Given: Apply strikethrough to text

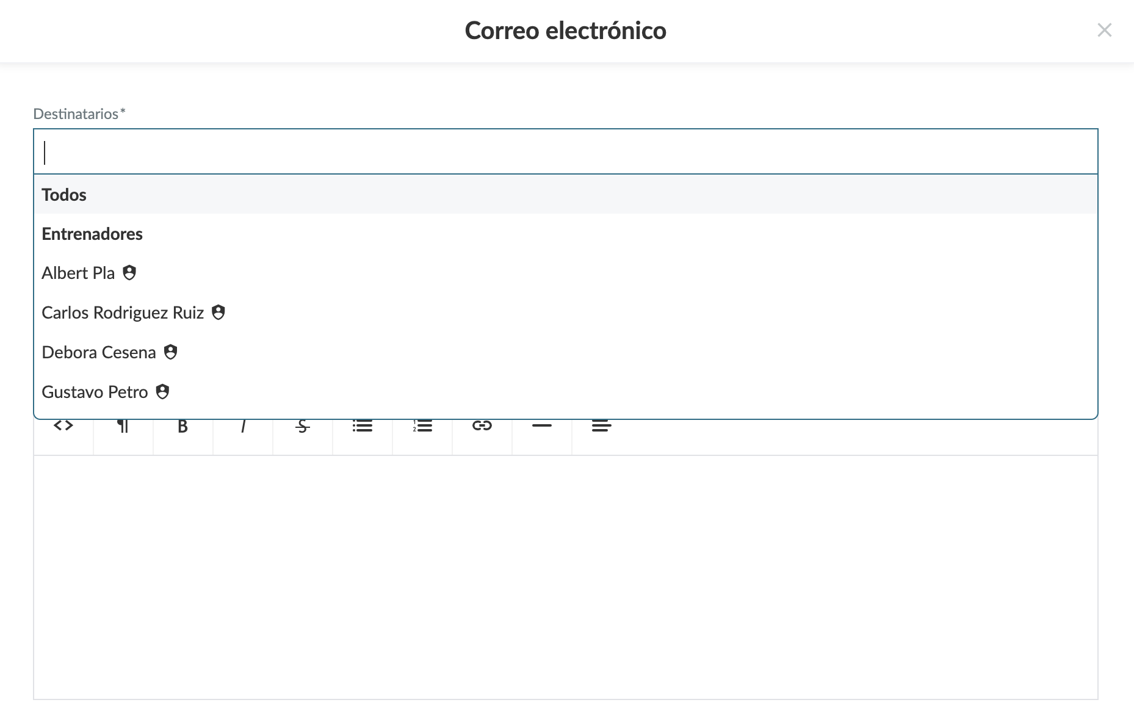Looking at the screenshot, I should pyautogui.click(x=302, y=425).
